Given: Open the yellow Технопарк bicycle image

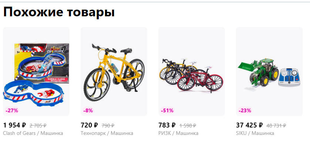Looking at the screenshot, I should [x=114, y=71].
